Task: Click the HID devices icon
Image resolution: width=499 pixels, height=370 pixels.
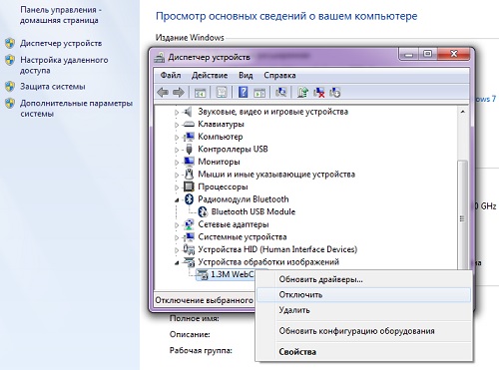Action: coord(189,249)
